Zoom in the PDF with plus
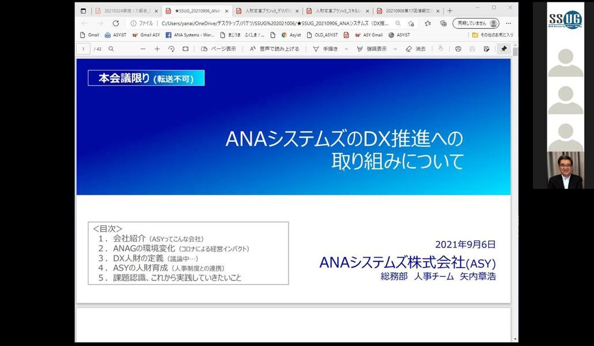 pos(157,49)
